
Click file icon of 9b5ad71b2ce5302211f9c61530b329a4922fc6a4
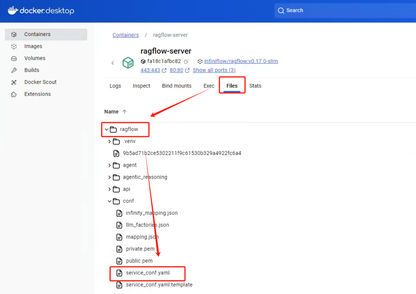[x=116, y=153]
